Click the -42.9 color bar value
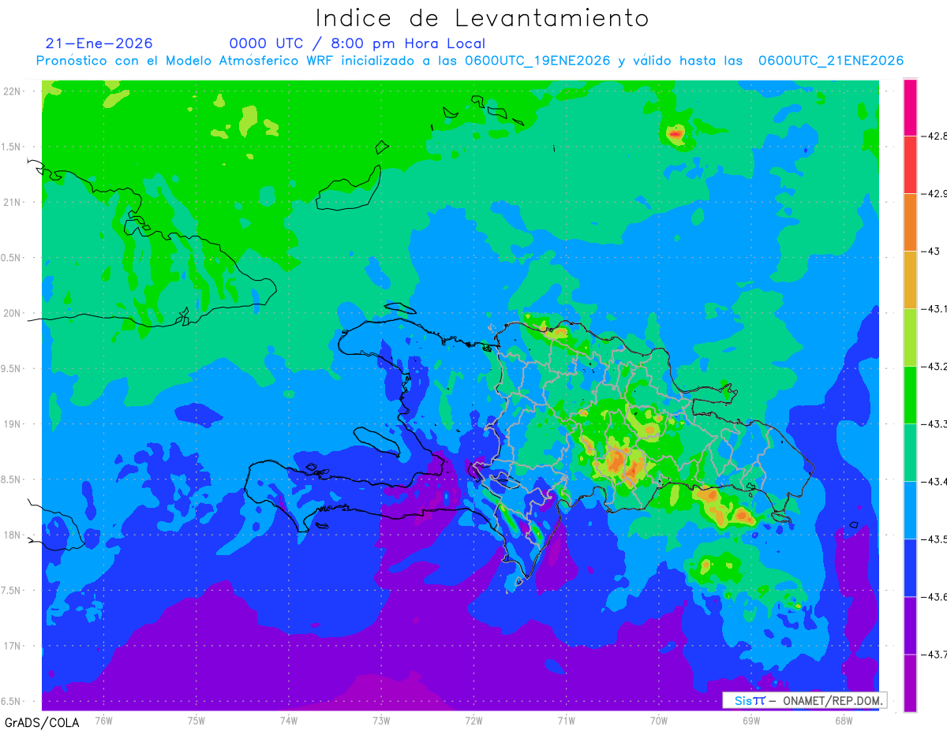Image resolution: width=947 pixels, height=731 pixels. coord(933,193)
